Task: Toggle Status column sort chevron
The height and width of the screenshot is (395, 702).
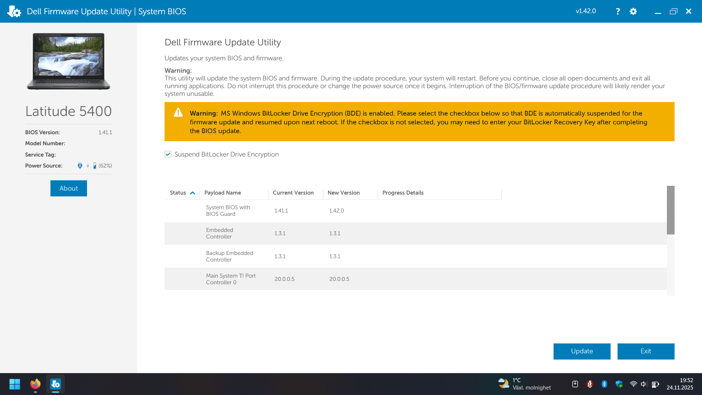Action: coord(193,193)
